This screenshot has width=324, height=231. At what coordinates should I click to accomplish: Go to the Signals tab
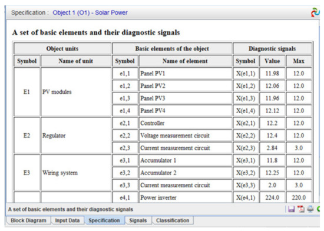[138, 220]
